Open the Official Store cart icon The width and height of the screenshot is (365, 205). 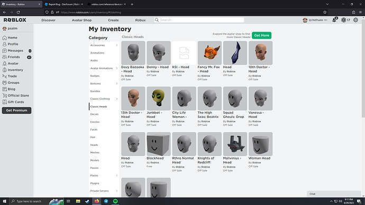pyautogui.click(x=4, y=96)
